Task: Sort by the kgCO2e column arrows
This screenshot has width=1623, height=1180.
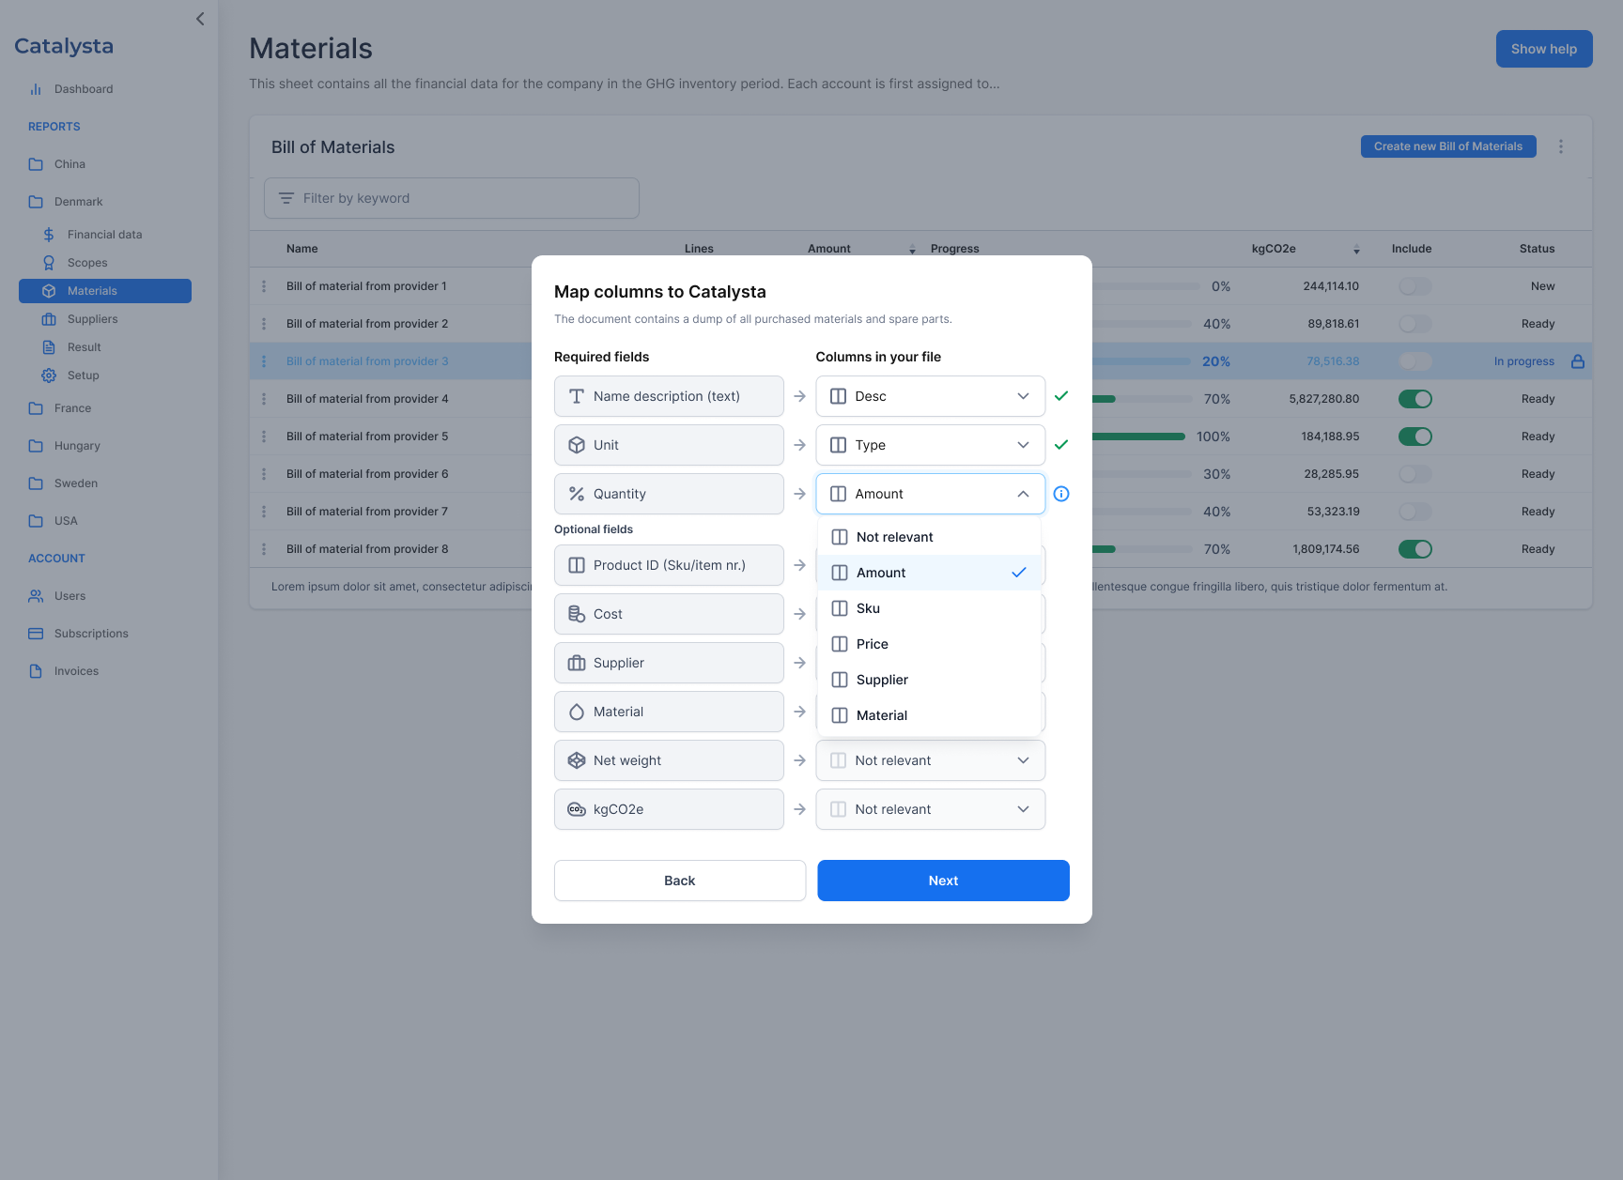Action: [1356, 249]
